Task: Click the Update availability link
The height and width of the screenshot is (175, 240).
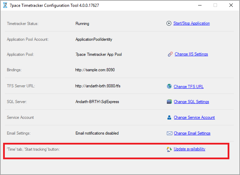Action: pyautogui.click(x=190, y=149)
